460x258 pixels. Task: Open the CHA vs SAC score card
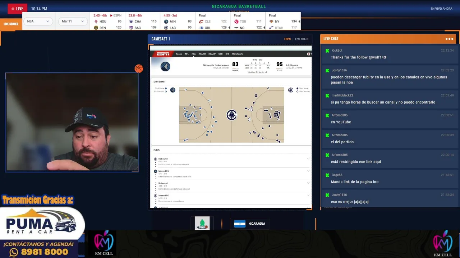click(x=143, y=21)
